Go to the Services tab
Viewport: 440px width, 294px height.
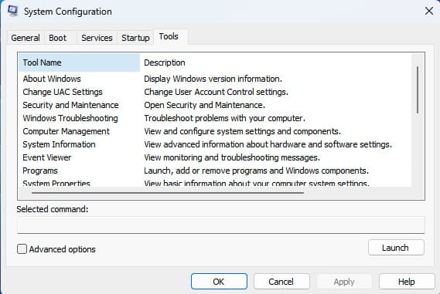97,38
